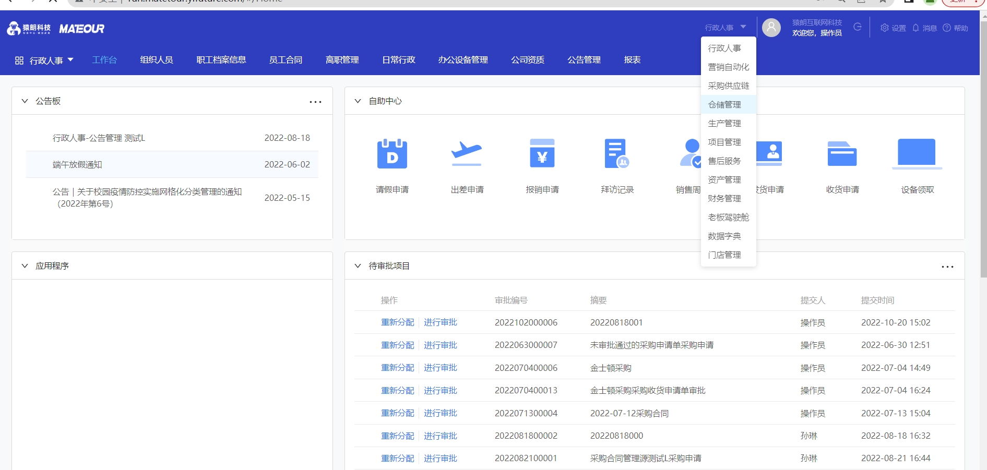Click the grid apps icon beside 行政人事
Screen dimensions: 987x470
tap(19, 61)
